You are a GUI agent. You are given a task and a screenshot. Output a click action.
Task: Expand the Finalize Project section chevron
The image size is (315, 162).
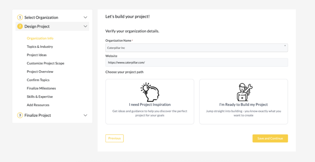pos(86,115)
